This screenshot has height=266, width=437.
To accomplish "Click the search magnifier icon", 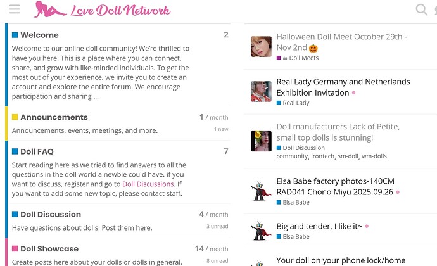I will click(x=421, y=9).
